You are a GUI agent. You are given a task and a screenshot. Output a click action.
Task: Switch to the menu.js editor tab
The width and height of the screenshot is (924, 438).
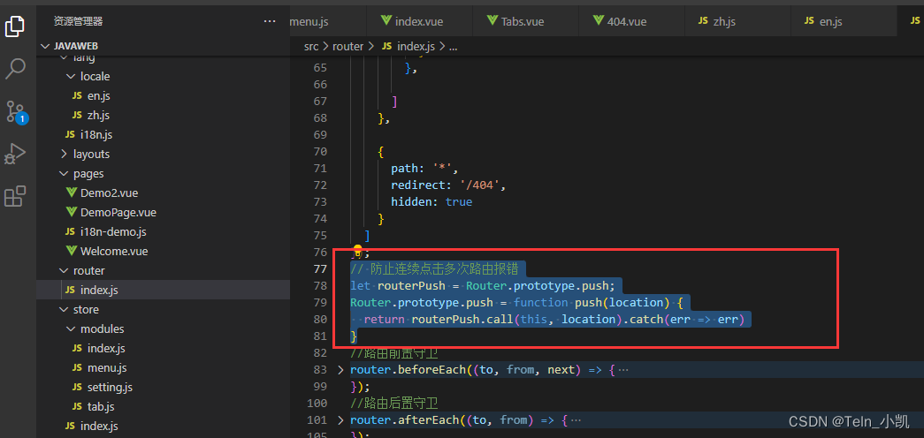coord(310,21)
